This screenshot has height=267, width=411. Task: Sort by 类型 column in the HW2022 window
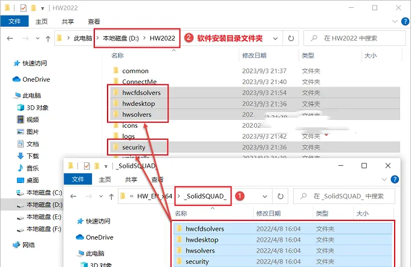point(308,55)
